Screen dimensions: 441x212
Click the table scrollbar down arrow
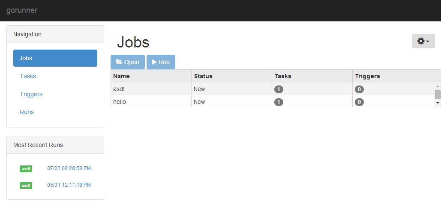(438, 103)
